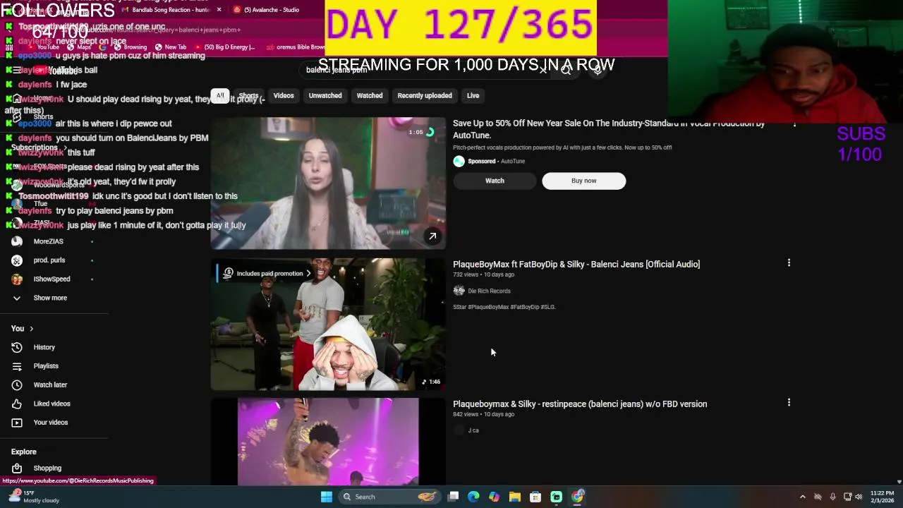The width and height of the screenshot is (903, 508).
Task: Open the History page in sidebar
Action: point(44,347)
